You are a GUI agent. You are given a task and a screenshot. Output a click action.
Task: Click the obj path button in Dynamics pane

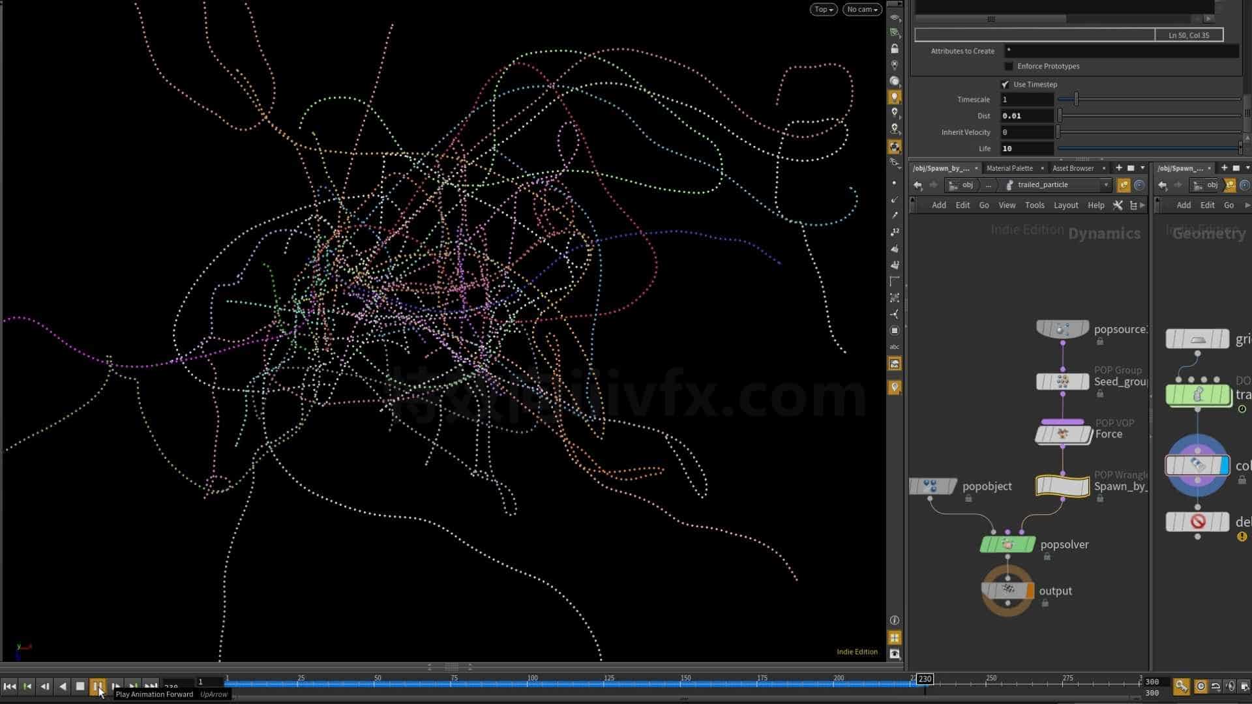pyautogui.click(x=962, y=185)
